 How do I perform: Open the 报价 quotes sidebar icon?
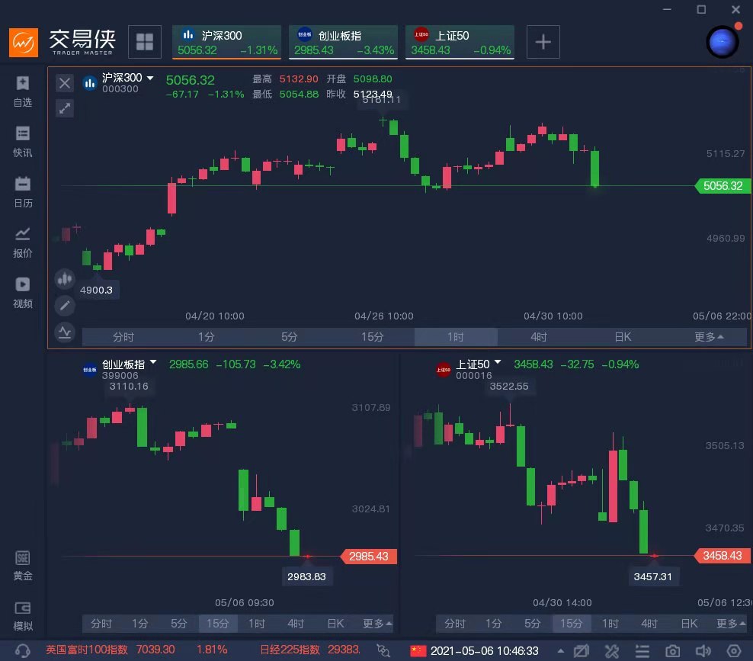[x=23, y=242]
